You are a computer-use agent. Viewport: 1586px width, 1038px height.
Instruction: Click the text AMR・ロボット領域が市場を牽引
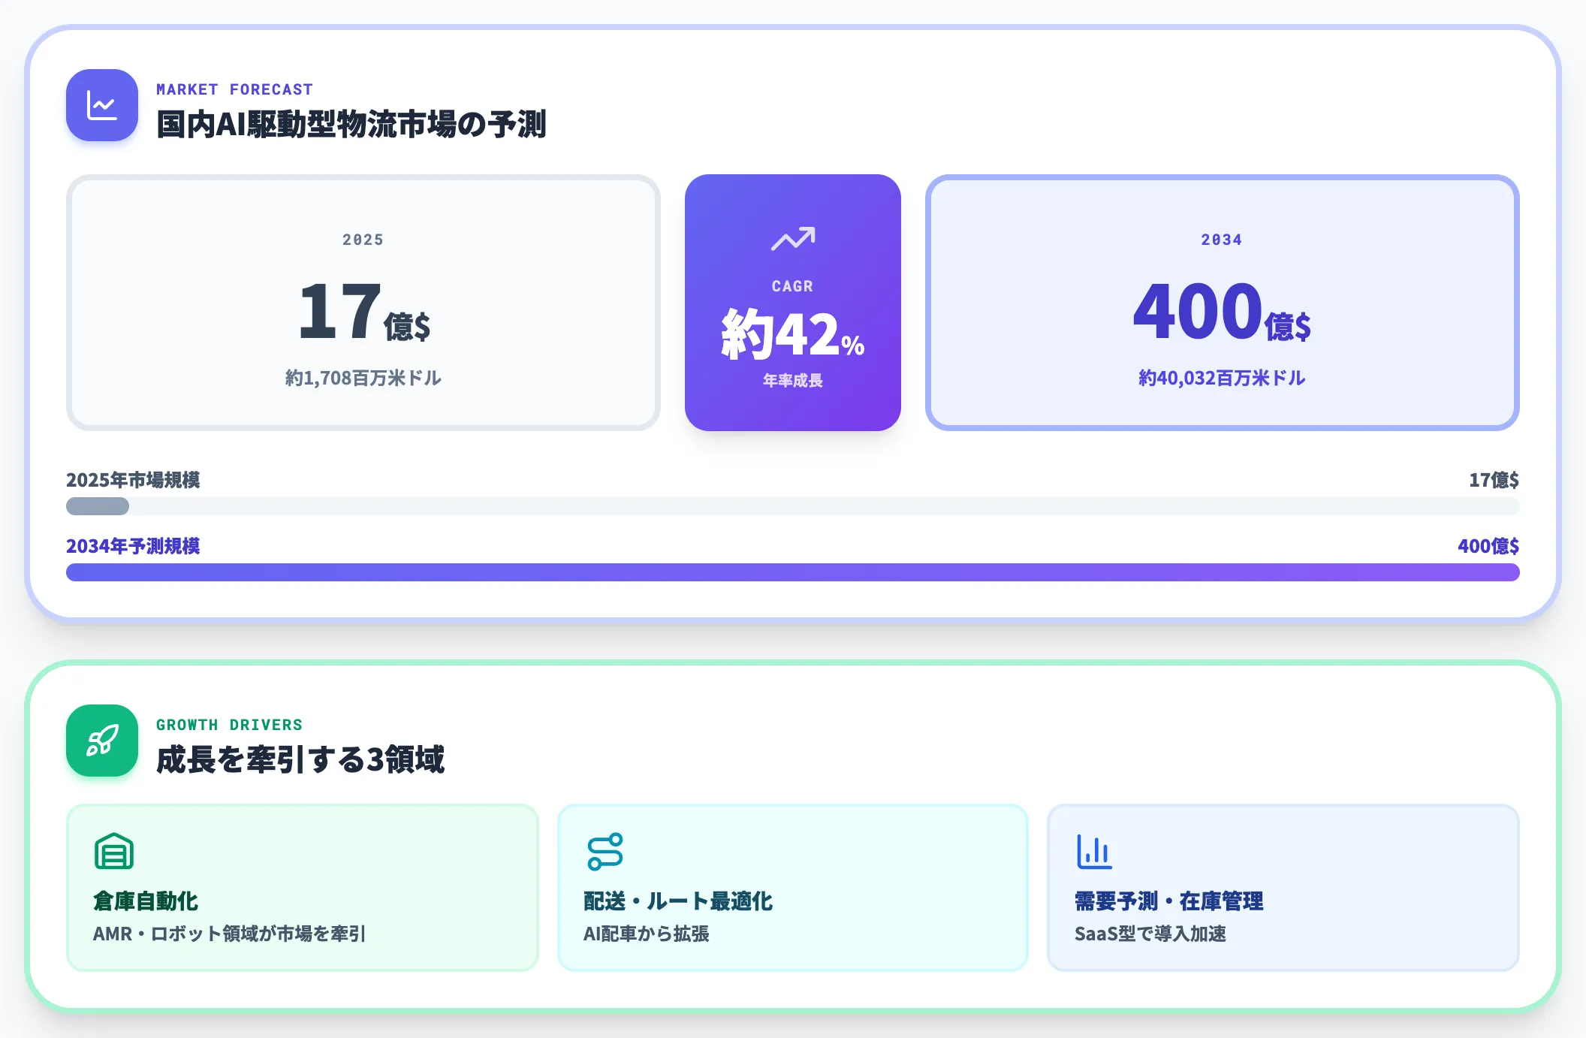click(229, 934)
